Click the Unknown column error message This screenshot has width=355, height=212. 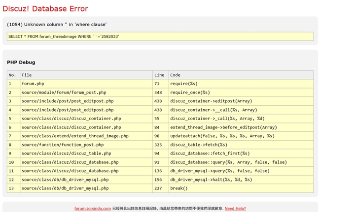coord(57,25)
